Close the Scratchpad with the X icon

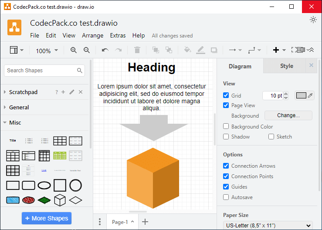pyautogui.click(x=81, y=92)
